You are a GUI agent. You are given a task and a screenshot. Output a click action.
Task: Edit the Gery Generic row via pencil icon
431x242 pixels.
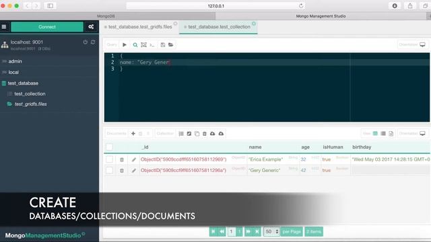point(134,170)
